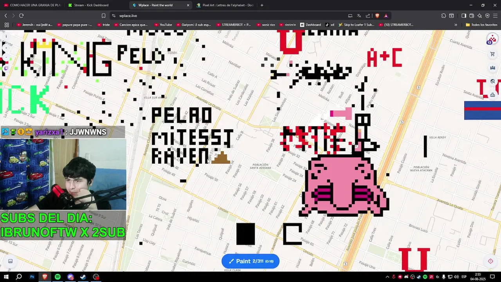501x282 pixels.
Task: Open the Wplace leaderboard icon
Action: [x=492, y=94]
